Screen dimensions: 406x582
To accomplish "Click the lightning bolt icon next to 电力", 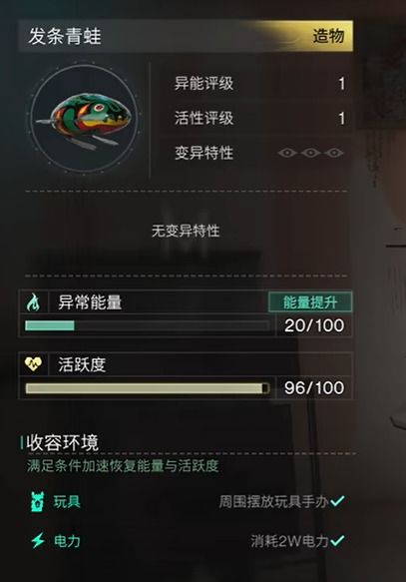I will click(38, 541).
